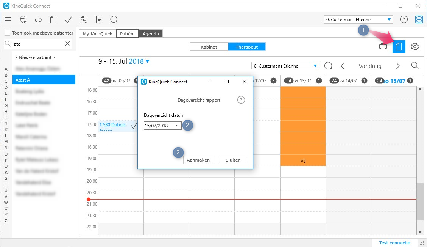Clear the patient search field

(67, 44)
